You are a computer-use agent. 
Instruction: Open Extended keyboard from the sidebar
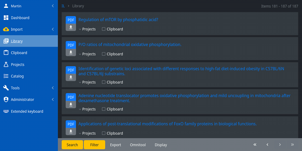point(27,111)
